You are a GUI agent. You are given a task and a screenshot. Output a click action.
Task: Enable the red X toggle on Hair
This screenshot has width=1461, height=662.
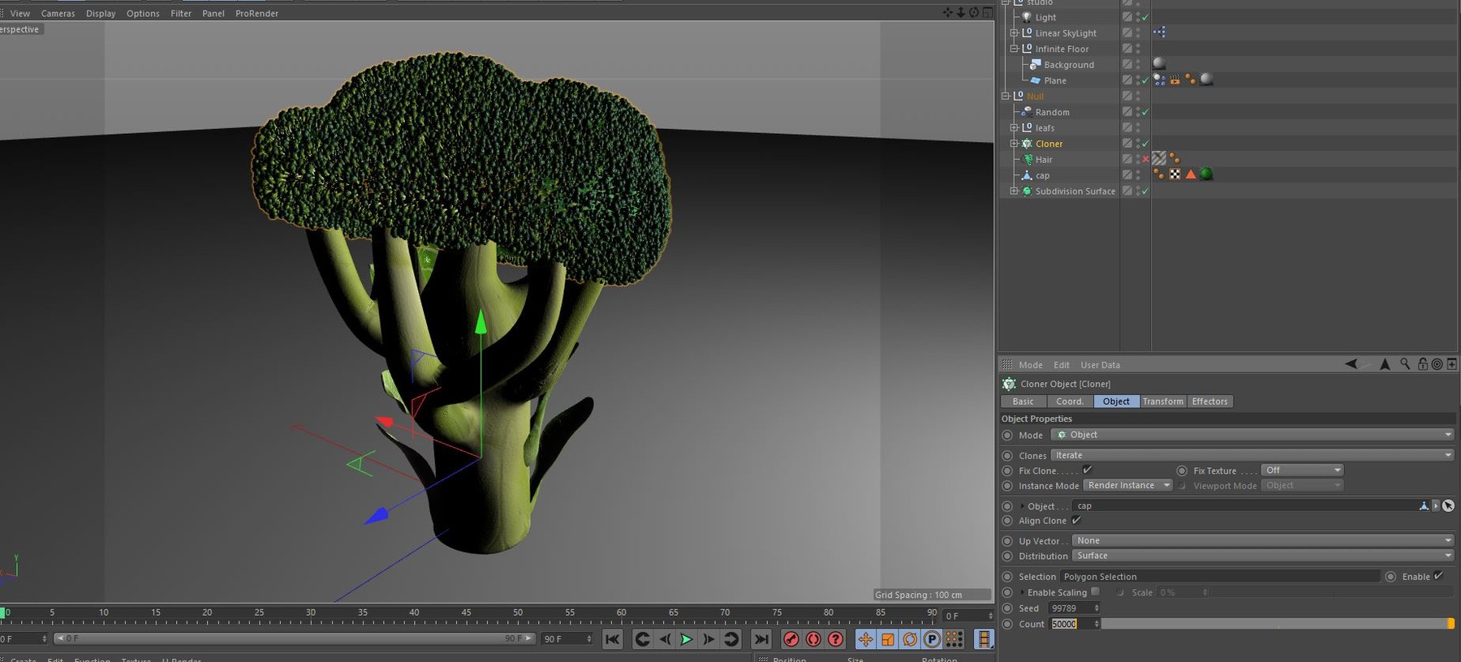pos(1145,160)
